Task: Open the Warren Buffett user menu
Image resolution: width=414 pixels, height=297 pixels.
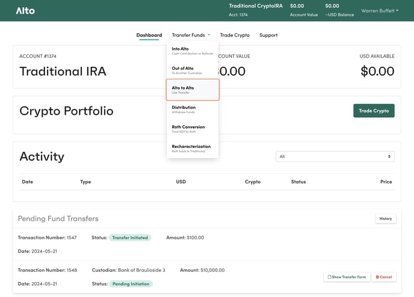Action: click(380, 11)
